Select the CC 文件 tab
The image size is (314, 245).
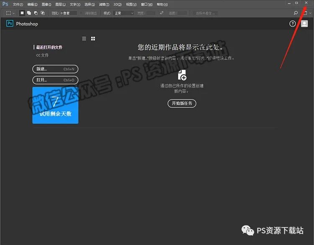pyautogui.click(x=42, y=55)
